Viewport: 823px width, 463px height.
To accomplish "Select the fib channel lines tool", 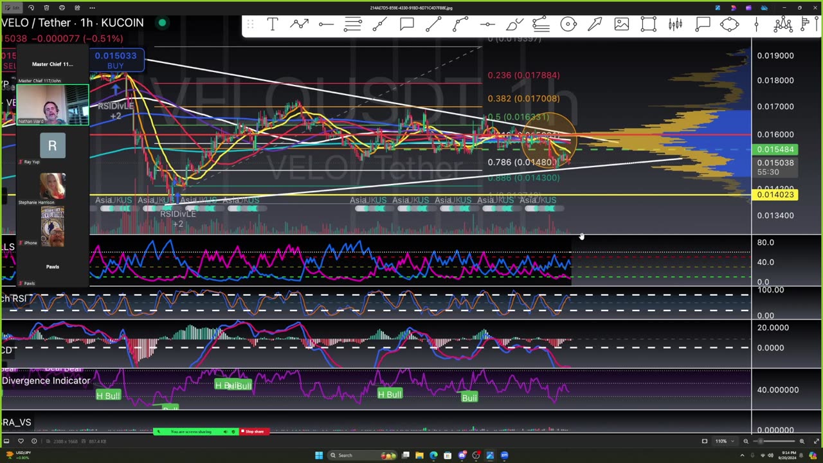I will [x=541, y=24].
